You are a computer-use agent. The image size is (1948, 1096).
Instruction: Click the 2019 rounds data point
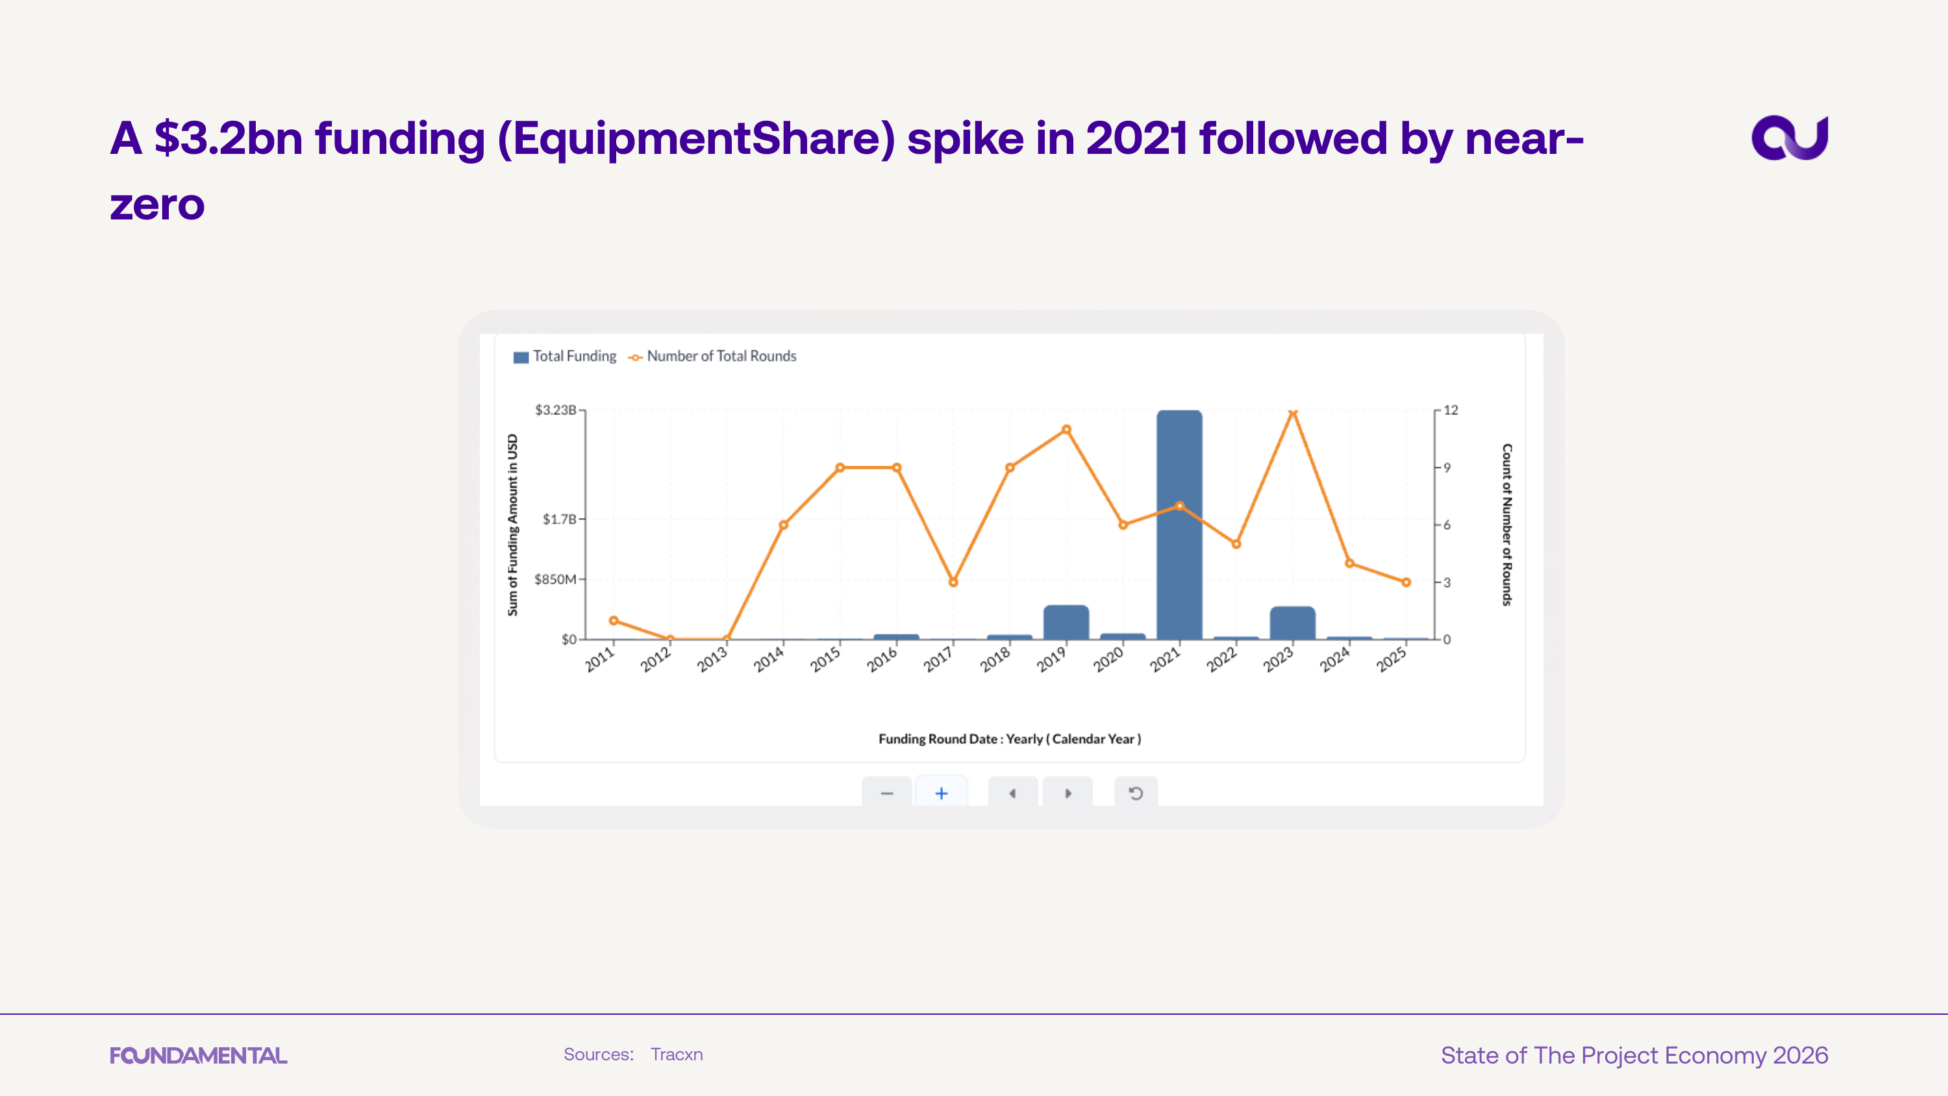point(1066,430)
